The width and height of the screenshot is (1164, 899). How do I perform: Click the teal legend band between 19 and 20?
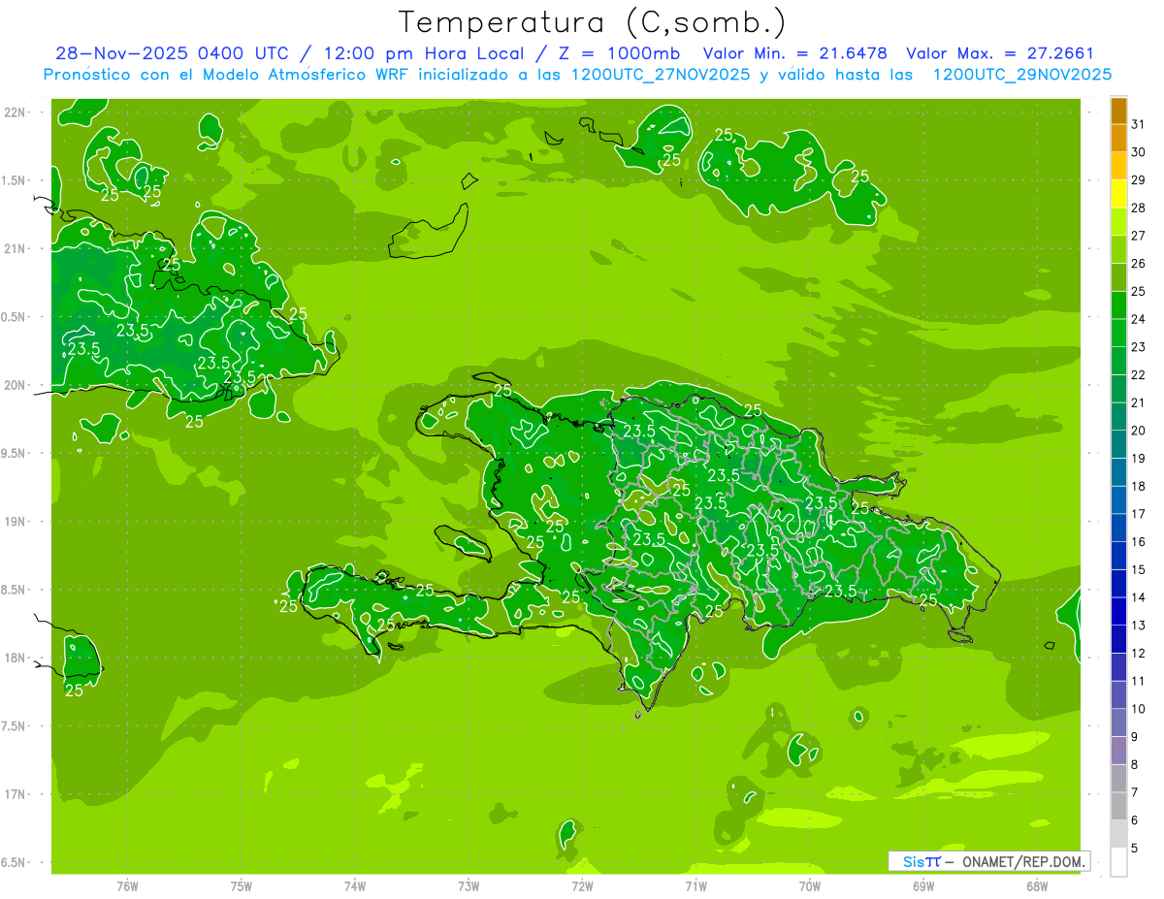pyautogui.click(x=1118, y=444)
